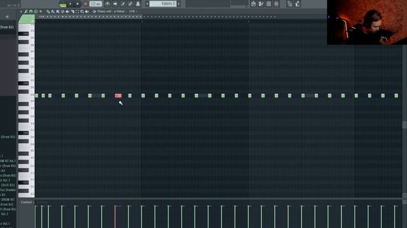Toggle the metronome icon

(x=107, y=4)
